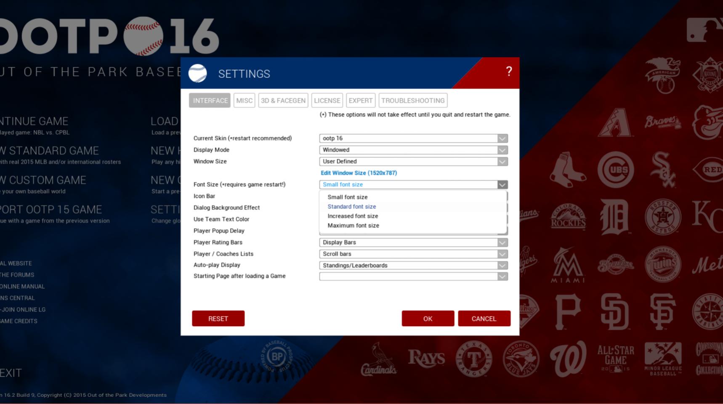Click EXIT in the main menu
The height and width of the screenshot is (404, 723).
pyautogui.click(x=11, y=373)
